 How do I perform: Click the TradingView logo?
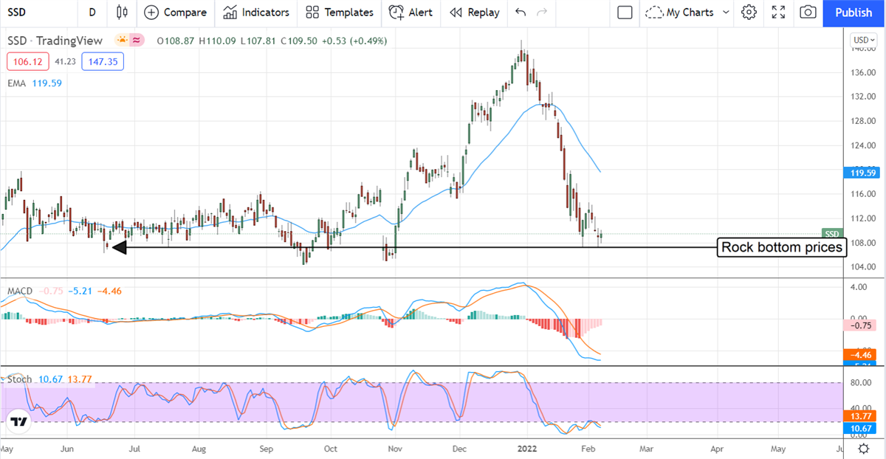tap(18, 423)
